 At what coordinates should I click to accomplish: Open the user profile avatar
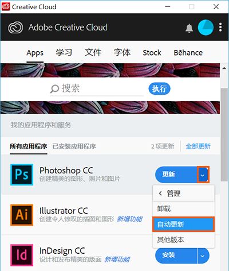click(x=206, y=28)
